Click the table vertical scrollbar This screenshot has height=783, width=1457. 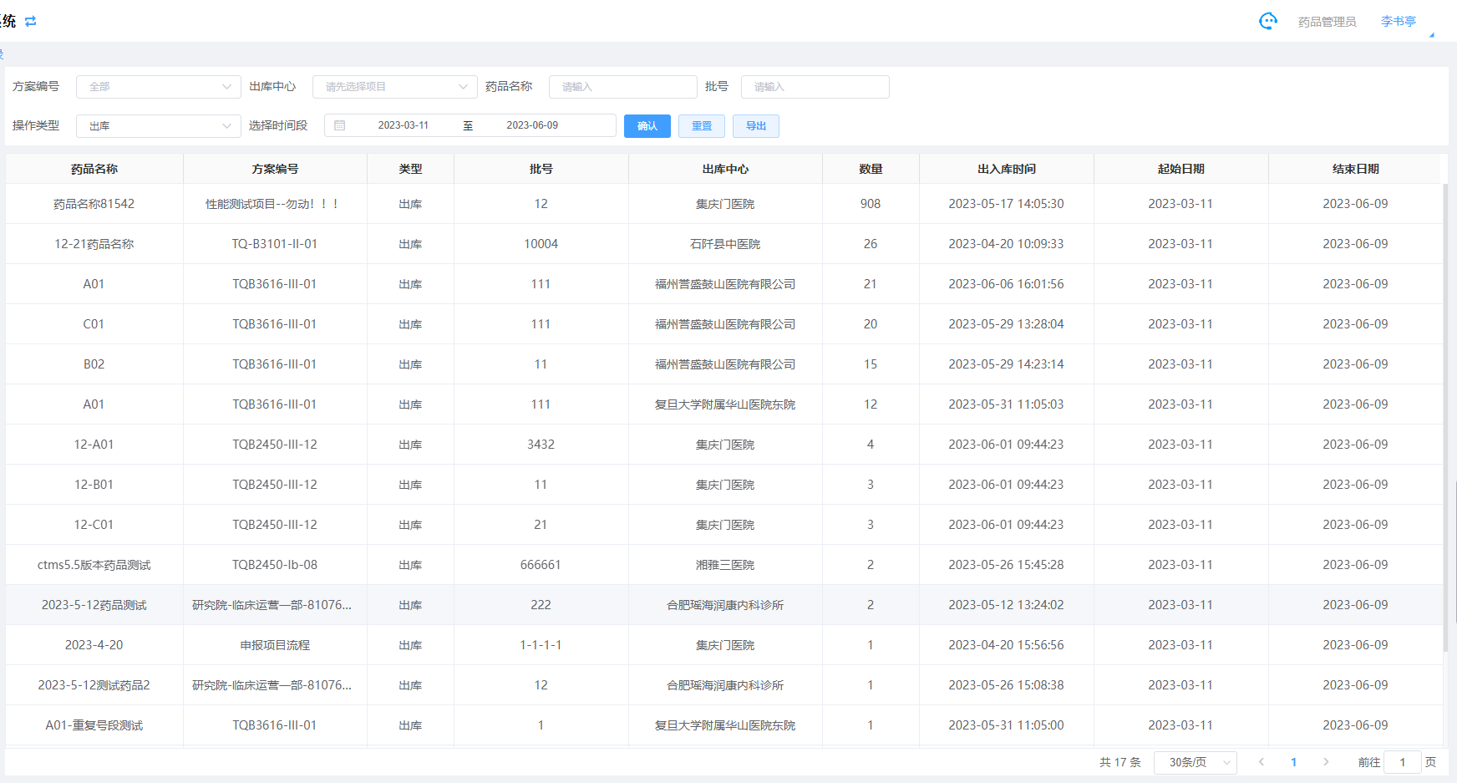pyautogui.click(x=1446, y=418)
